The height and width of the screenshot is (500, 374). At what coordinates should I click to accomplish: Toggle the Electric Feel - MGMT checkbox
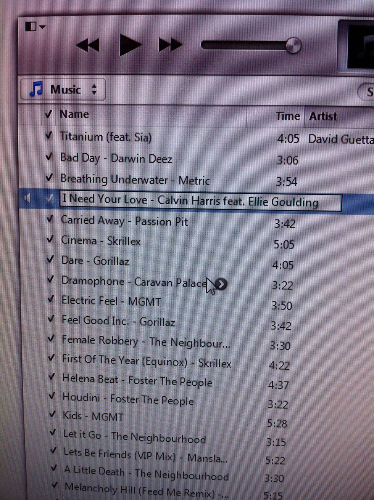(51, 299)
